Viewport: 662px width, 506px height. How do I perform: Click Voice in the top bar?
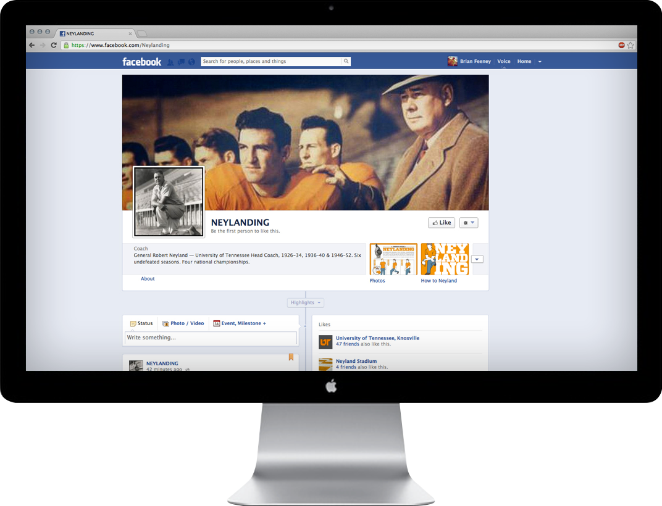coord(504,61)
